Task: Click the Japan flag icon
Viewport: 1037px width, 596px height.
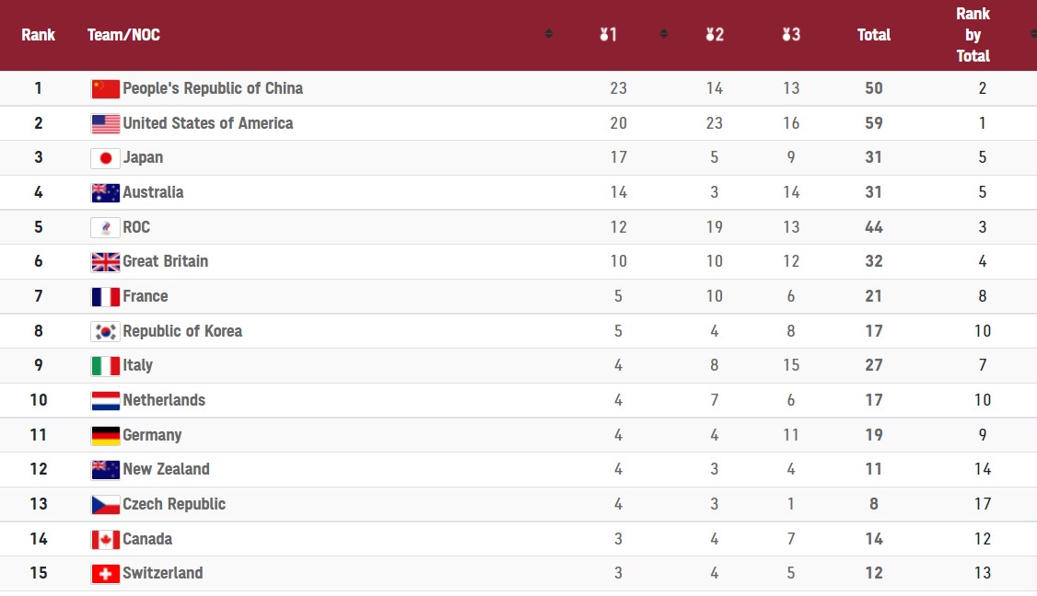Action: pyautogui.click(x=105, y=158)
